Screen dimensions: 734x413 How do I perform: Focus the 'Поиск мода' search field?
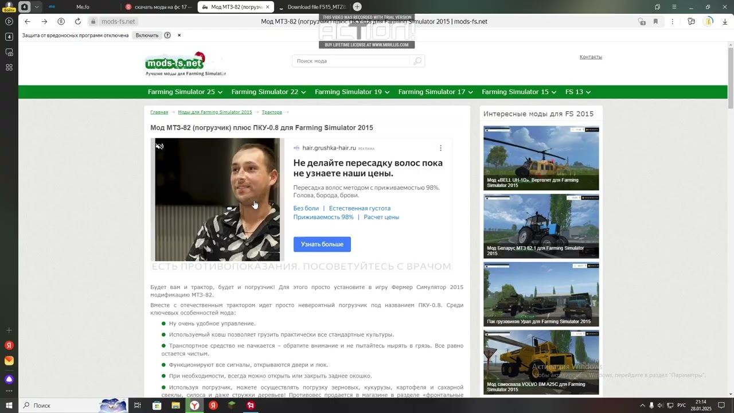pos(352,61)
